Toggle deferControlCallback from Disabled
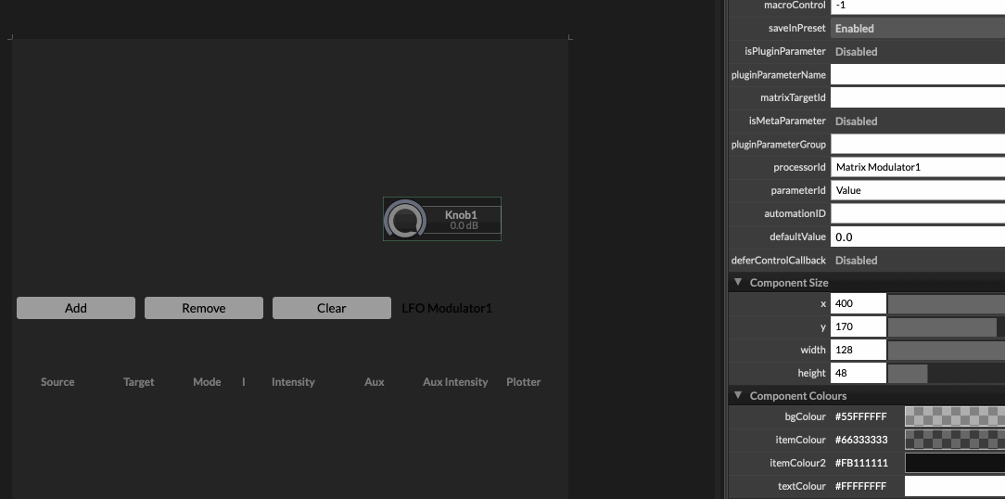The image size is (1005, 499). pyautogui.click(x=917, y=261)
